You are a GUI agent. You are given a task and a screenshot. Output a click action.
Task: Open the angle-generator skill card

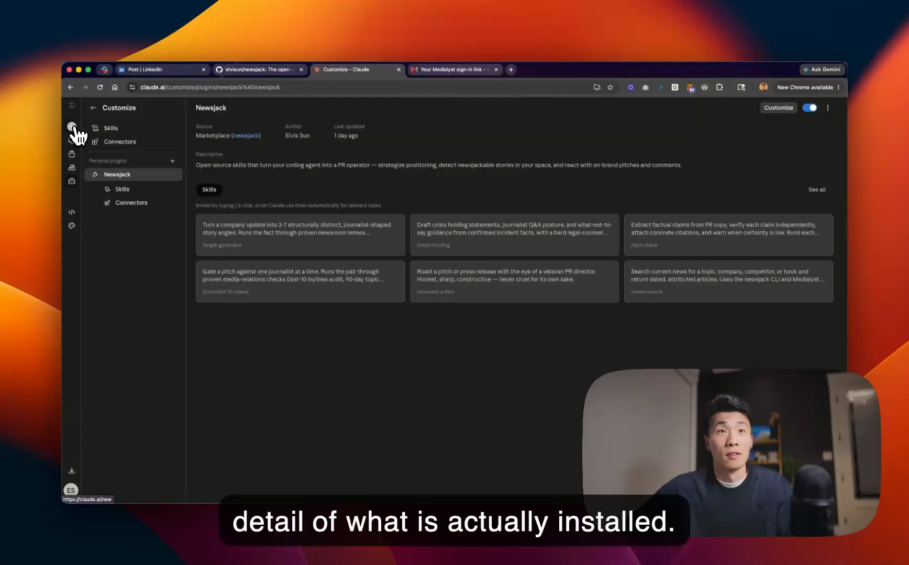pos(300,235)
